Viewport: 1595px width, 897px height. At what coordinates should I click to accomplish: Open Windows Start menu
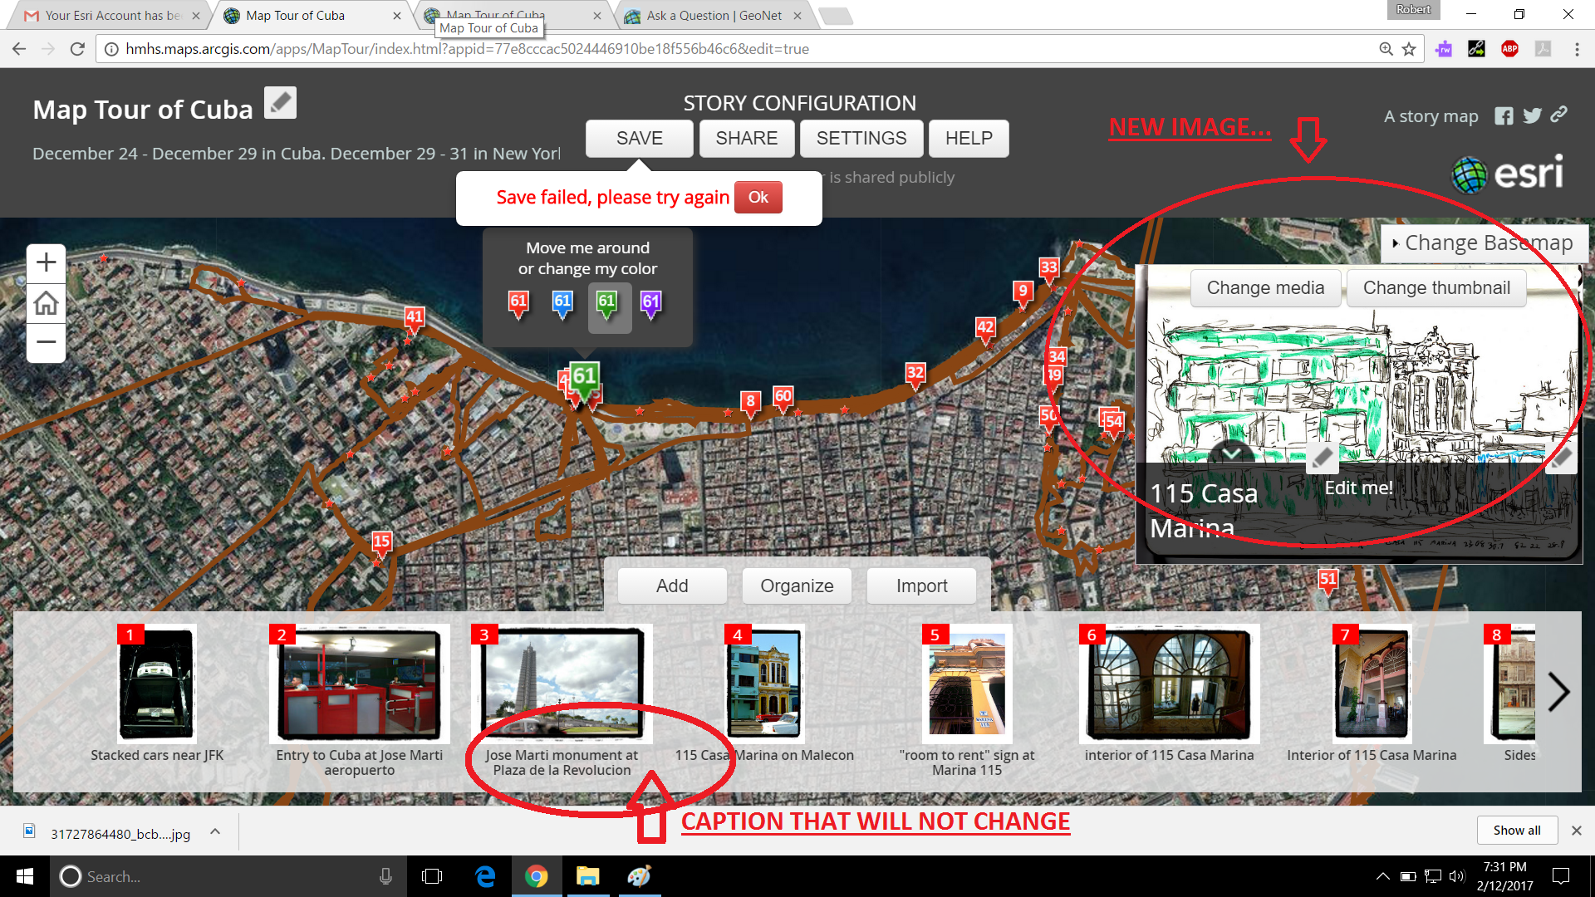(25, 876)
